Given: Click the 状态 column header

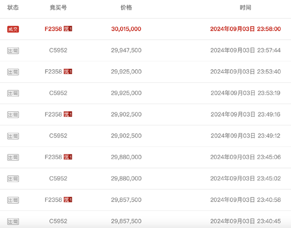Looking at the screenshot, I should tap(13, 8).
